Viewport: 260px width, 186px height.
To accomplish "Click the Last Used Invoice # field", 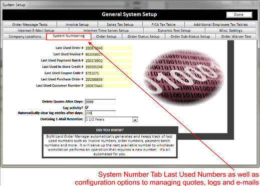I will tap(109, 55).
